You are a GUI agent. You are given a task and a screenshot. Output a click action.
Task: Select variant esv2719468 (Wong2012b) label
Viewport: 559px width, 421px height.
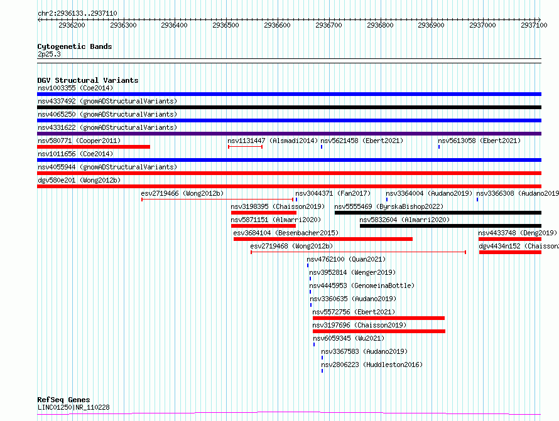(x=291, y=246)
